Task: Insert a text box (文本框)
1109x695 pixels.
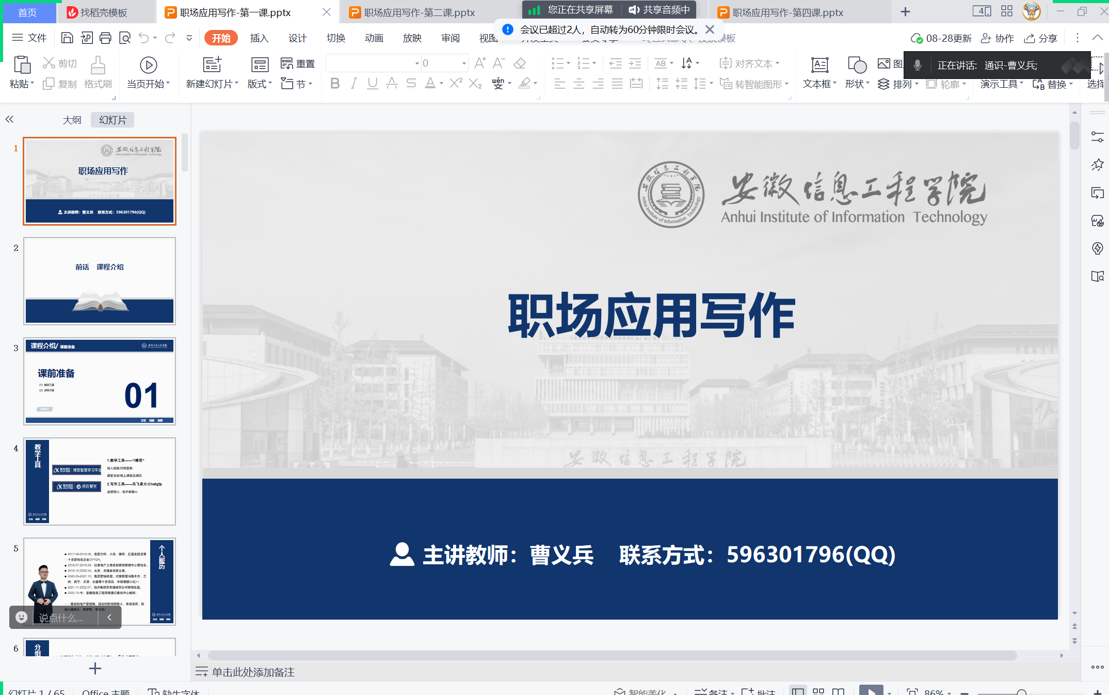Action: click(x=819, y=72)
